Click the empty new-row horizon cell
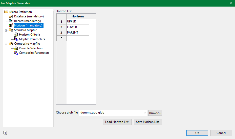The image size is (235, 139). click(78, 38)
